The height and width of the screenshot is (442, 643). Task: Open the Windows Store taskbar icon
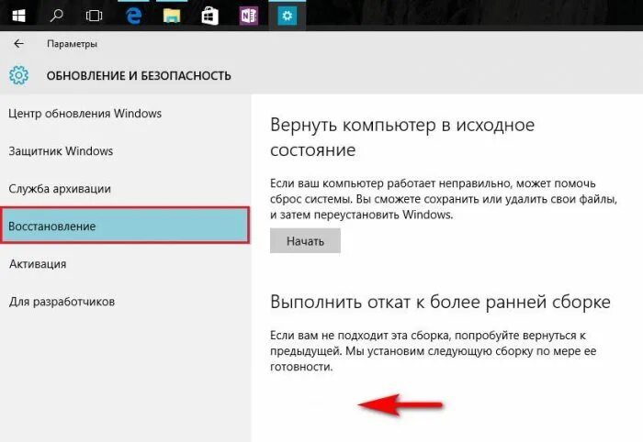click(210, 16)
